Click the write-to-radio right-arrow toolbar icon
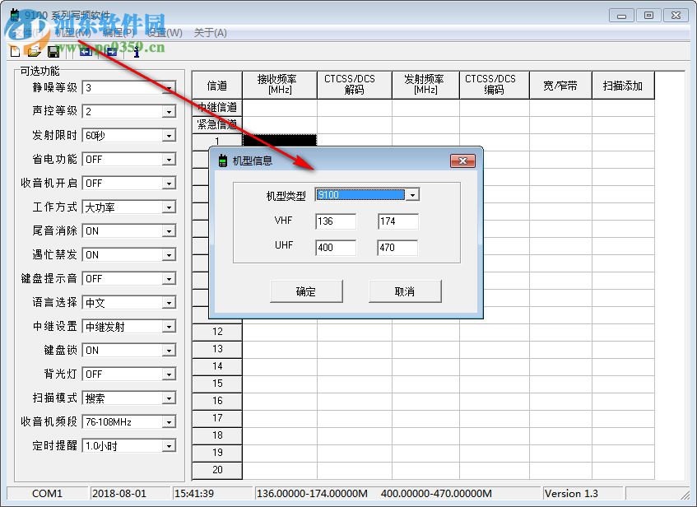The height and width of the screenshot is (507, 697). coord(111,52)
